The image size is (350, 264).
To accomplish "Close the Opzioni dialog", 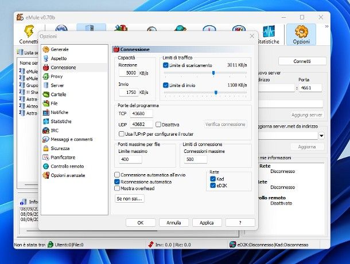I will [x=252, y=36].
